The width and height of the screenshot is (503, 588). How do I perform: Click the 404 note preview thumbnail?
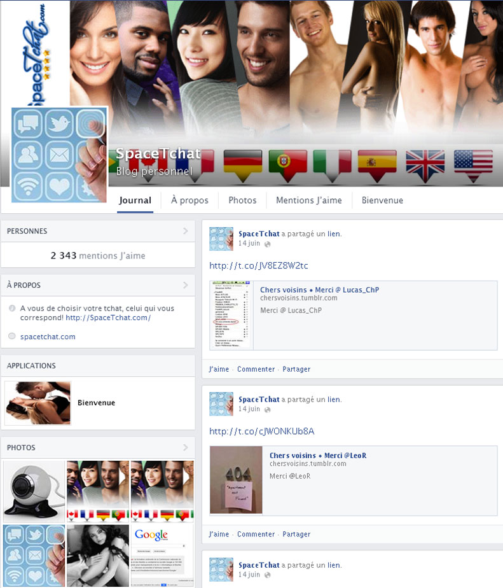click(x=236, y=480)
